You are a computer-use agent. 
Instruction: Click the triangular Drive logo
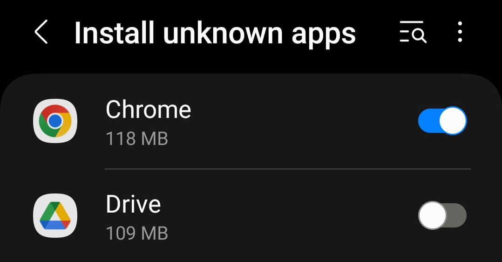(55, 215)
